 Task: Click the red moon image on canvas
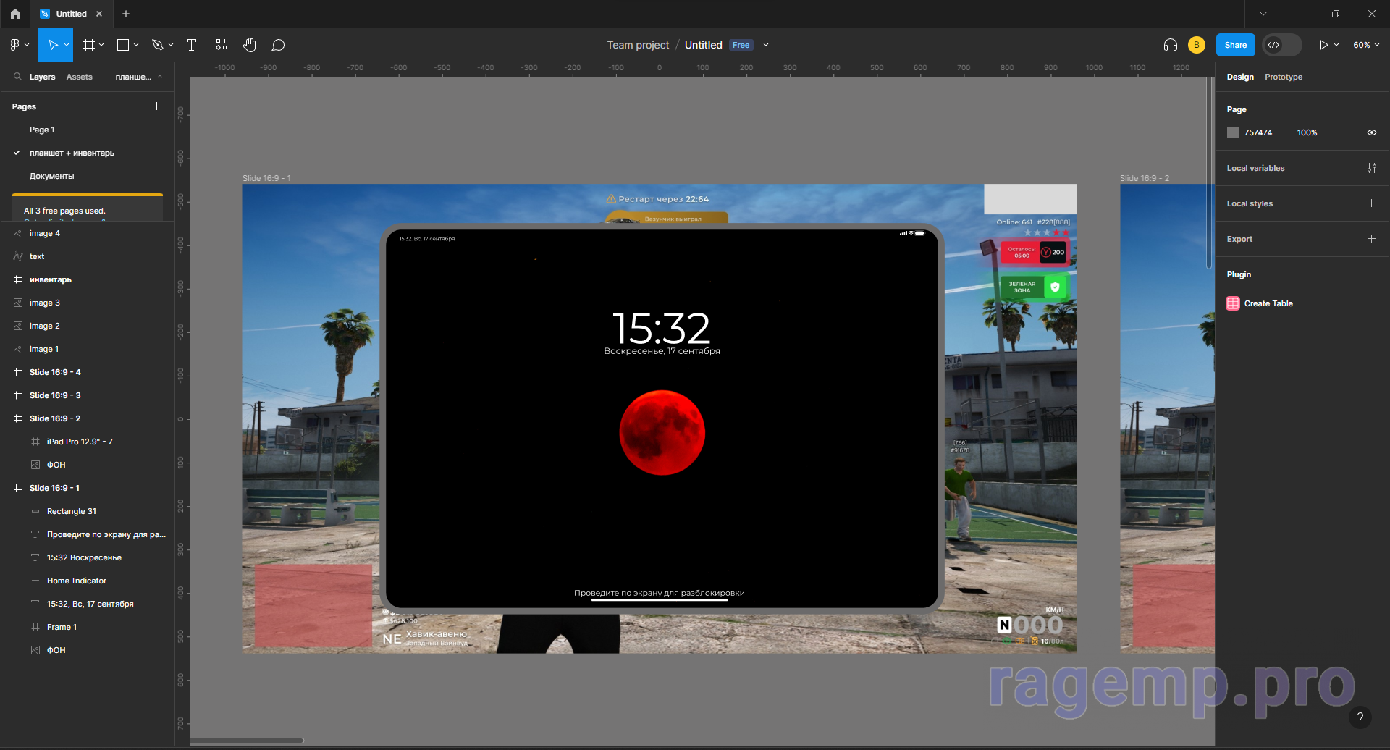coord(662,433)
